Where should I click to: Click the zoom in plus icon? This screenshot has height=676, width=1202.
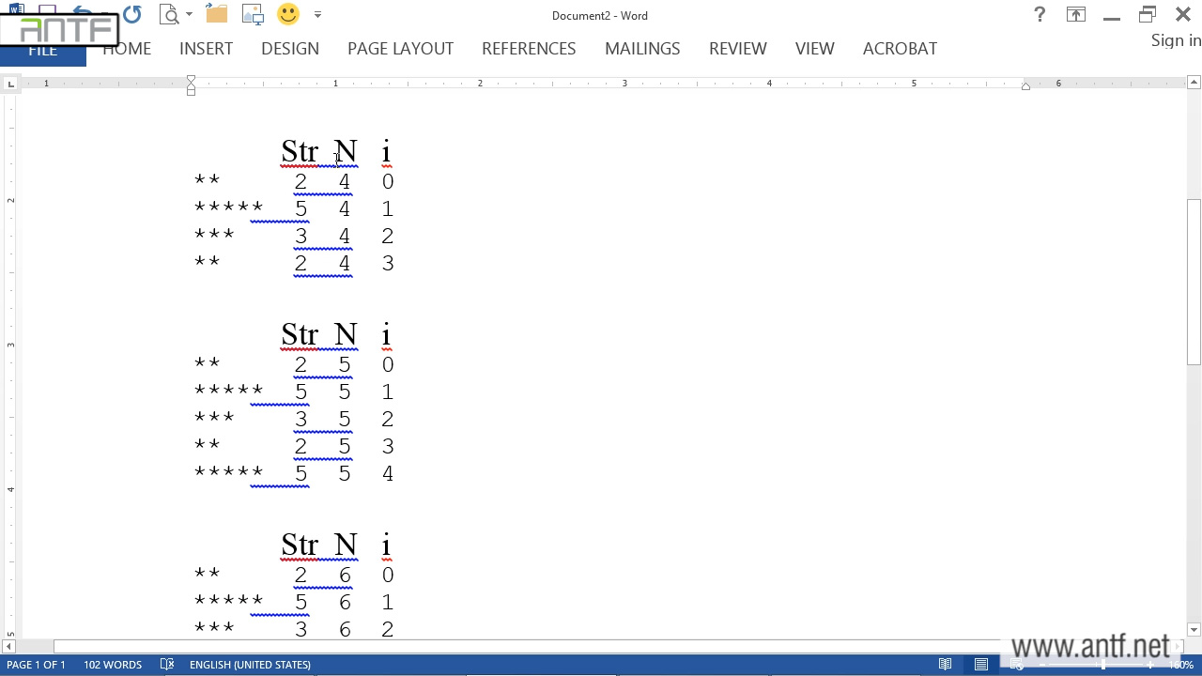pyautogui.click(x=1149, y=665)
